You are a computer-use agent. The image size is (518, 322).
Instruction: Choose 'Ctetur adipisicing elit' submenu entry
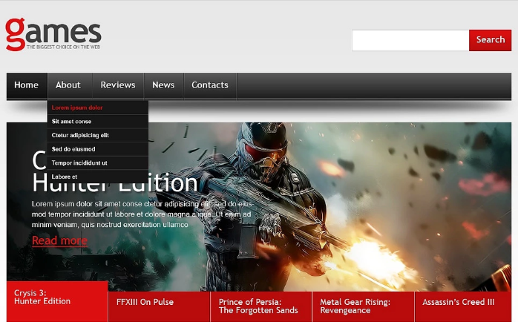pyautogui.click(x=98, y=136)
